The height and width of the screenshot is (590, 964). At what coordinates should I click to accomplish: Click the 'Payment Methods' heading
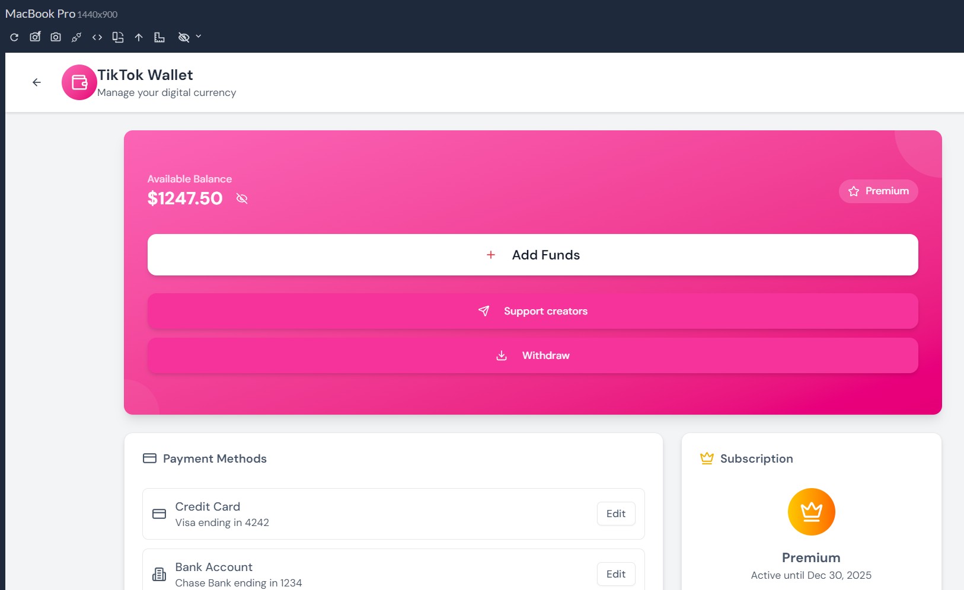click(x=215, y=458)
